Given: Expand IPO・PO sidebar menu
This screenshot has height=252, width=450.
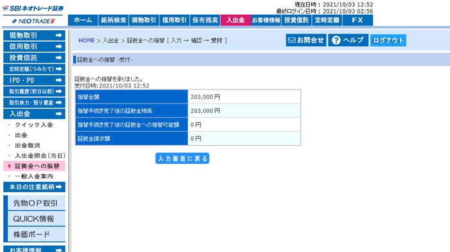Looking at the screenshot, I should (x=34, y=80).
